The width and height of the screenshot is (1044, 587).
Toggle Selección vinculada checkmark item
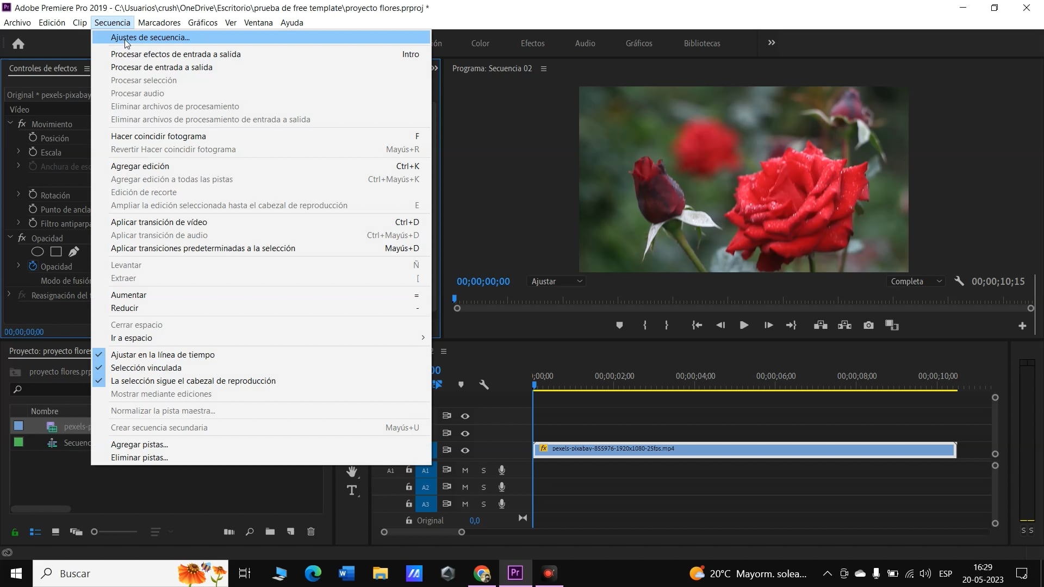click(261, 368)
